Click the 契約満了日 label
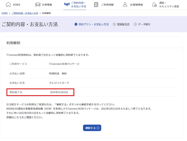 (x=16, y=92)
